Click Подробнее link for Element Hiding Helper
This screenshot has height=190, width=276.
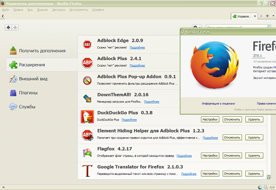pos(210,138)
